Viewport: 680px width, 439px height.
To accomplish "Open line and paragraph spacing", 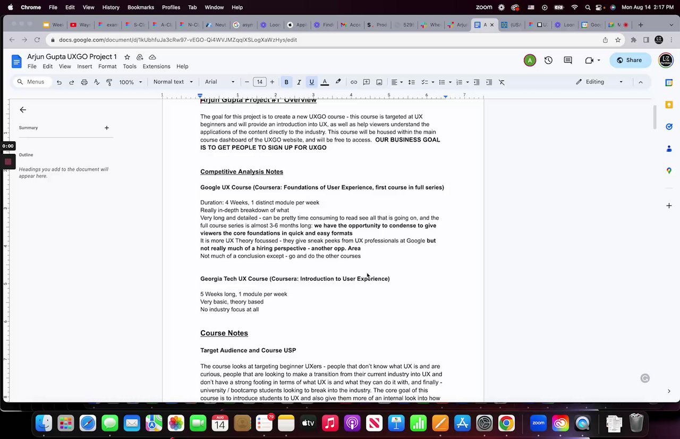I will point(411,82).
